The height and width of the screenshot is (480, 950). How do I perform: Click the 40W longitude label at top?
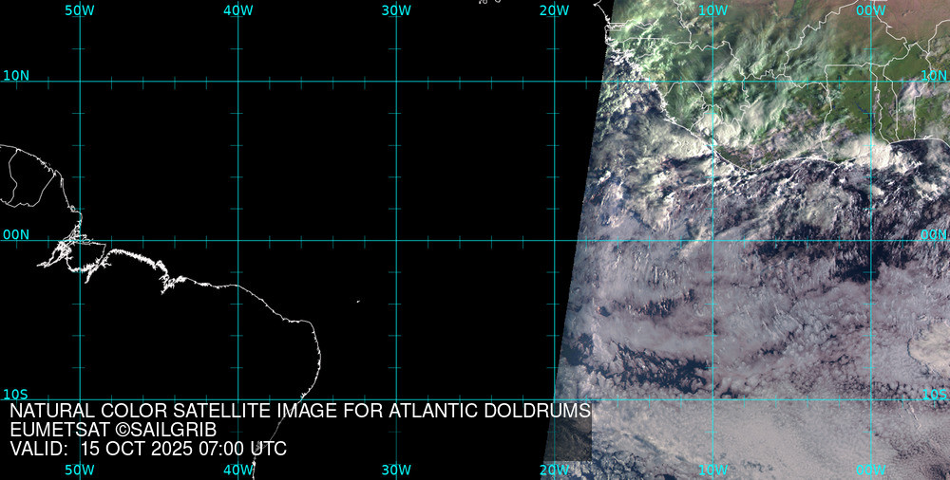[x=238, y=10]
